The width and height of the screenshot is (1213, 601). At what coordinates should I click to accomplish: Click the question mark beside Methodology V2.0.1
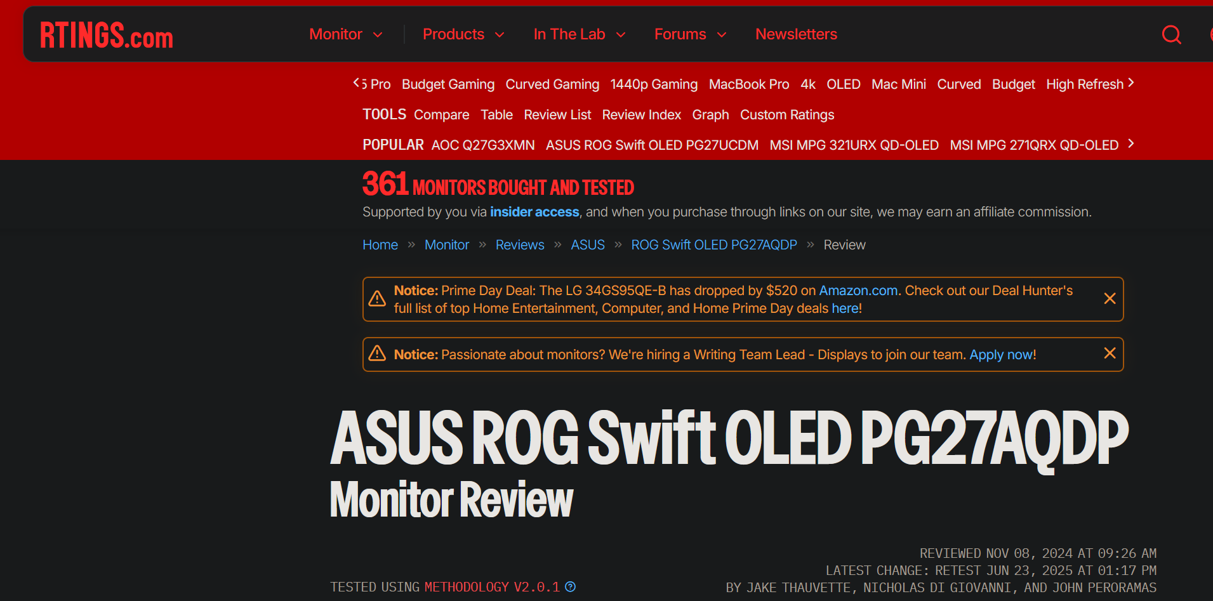(x=570, y=587)
